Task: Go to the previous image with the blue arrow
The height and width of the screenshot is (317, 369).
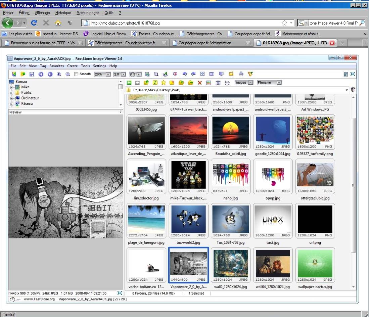Action: click(x=41, y=74)
